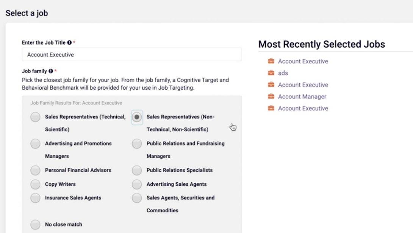Click the briefcase icon next to ads

[x=271, y=73]
